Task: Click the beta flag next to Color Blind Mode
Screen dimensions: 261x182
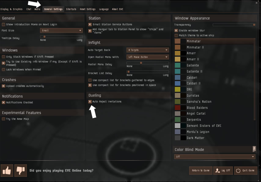Action: point(254,149)
